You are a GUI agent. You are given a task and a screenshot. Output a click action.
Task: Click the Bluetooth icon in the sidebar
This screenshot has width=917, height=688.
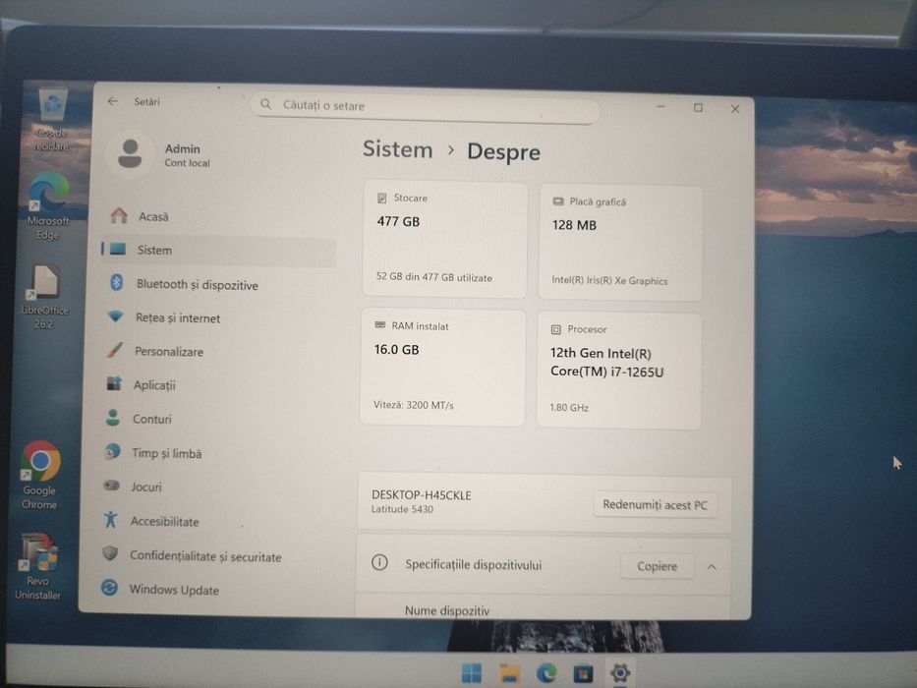pos(116,283)
